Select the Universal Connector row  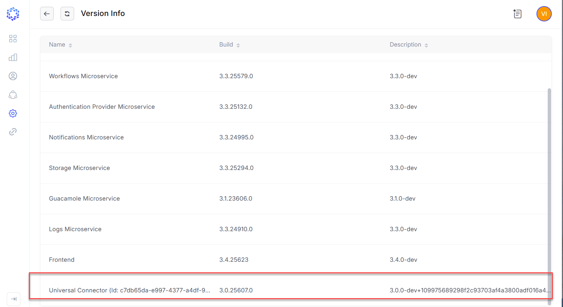click(129, 290)
